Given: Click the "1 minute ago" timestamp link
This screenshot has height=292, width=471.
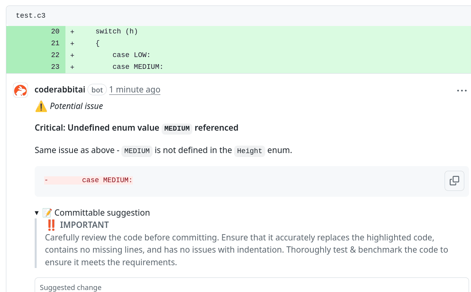Looking at the screenshot, I should [135, 90].
